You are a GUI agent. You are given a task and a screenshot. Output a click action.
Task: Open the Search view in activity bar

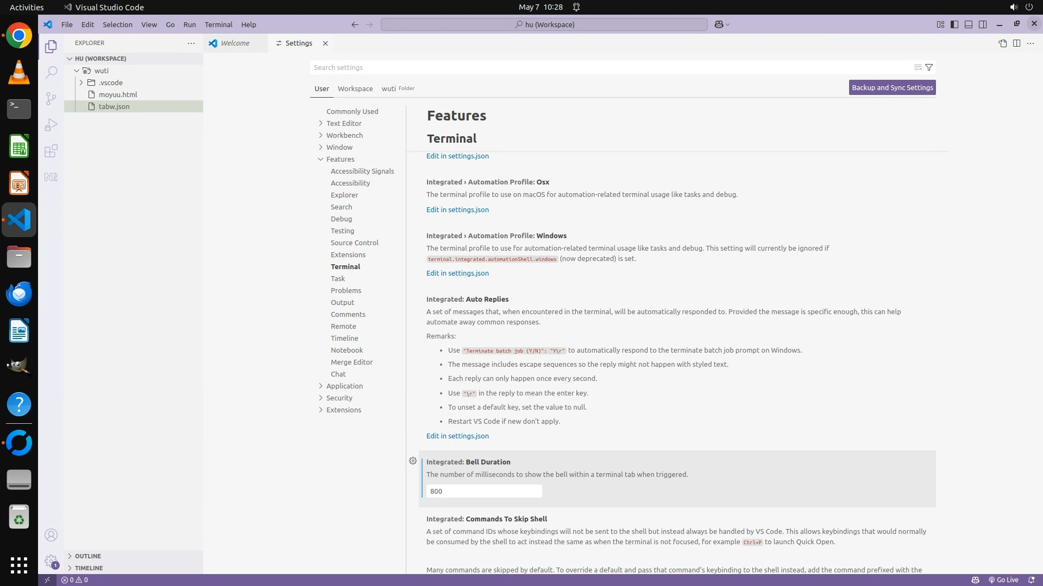pos(51,72)
